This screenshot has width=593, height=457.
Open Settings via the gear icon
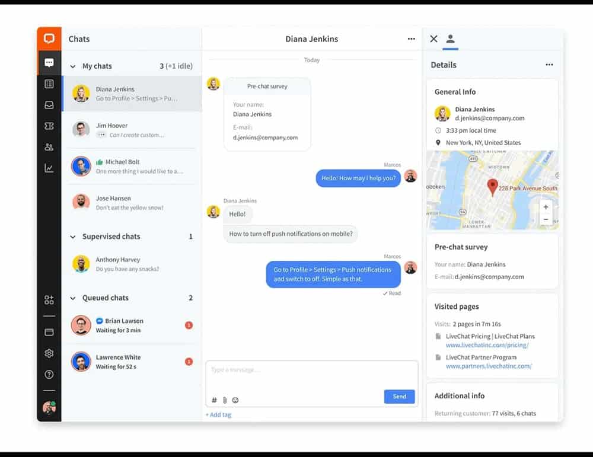[x=49, y=353]
